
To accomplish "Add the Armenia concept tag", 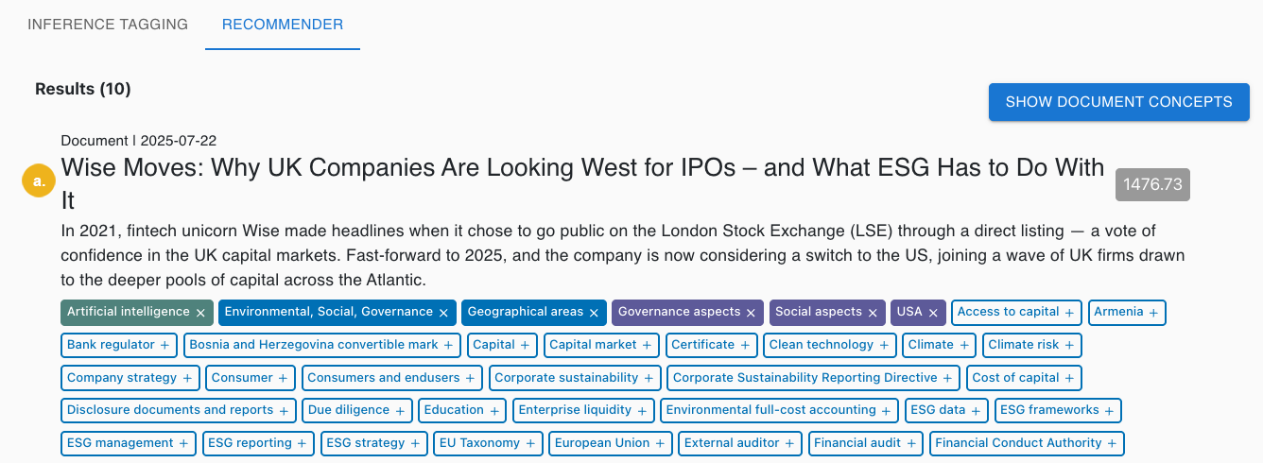I will (1153, 313).
